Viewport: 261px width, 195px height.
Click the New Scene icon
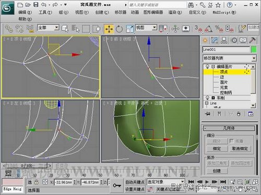coord(20,5)
